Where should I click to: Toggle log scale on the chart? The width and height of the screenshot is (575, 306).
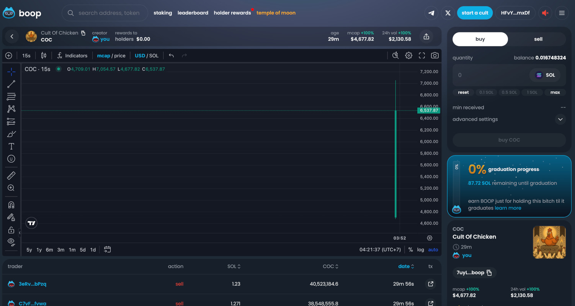pos(420,249)
